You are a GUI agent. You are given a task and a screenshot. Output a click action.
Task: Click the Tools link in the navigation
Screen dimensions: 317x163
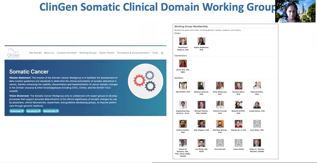point(155,53)
